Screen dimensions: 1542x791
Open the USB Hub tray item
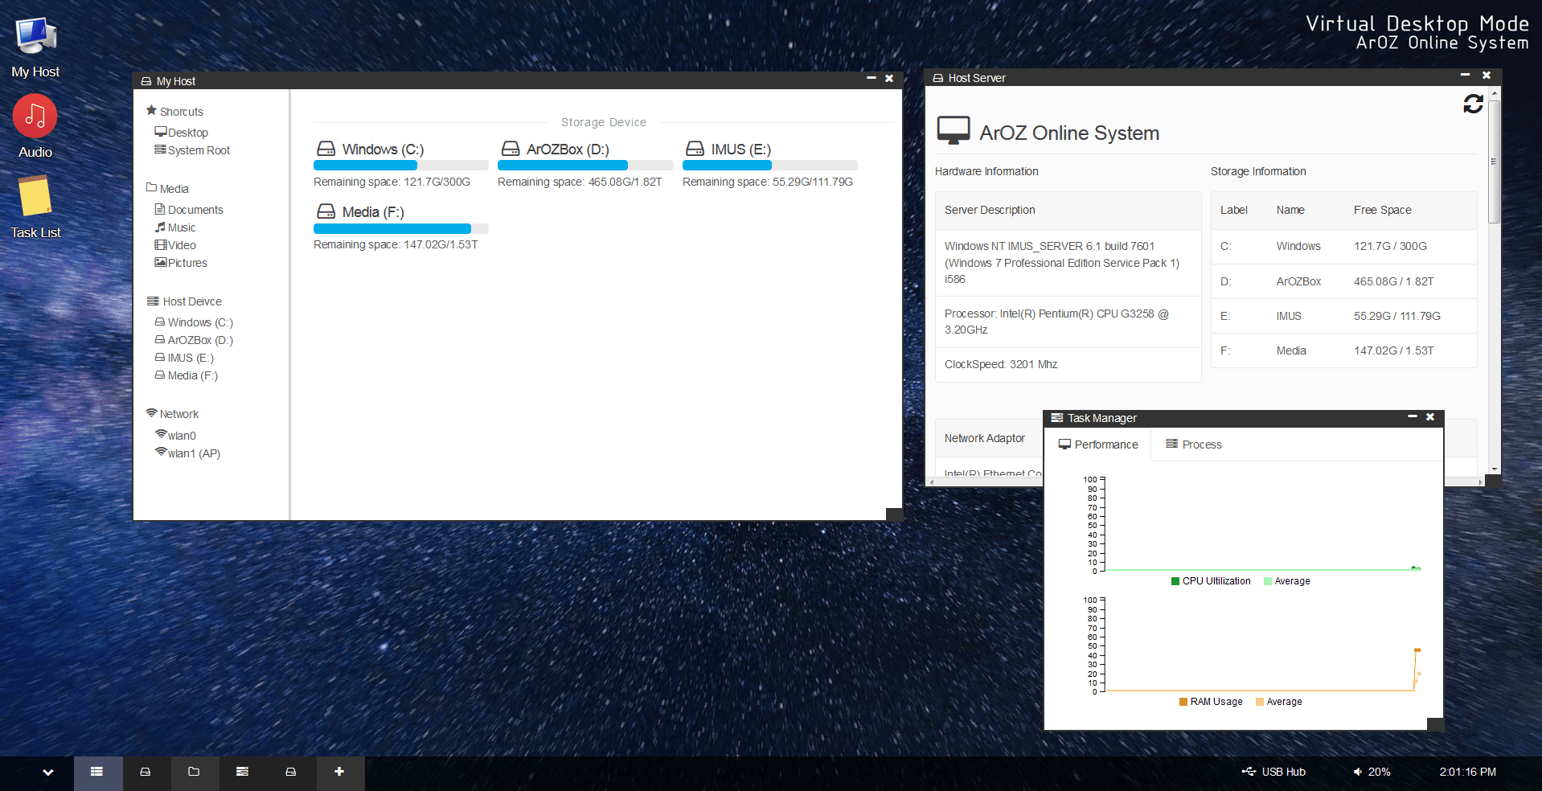pyautogui.click(x=1274, y=772)
